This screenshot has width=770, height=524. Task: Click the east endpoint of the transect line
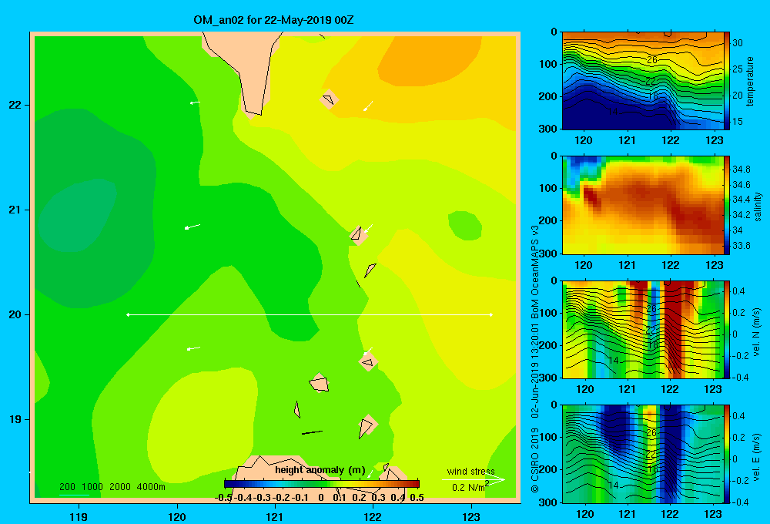pos(490,314)
